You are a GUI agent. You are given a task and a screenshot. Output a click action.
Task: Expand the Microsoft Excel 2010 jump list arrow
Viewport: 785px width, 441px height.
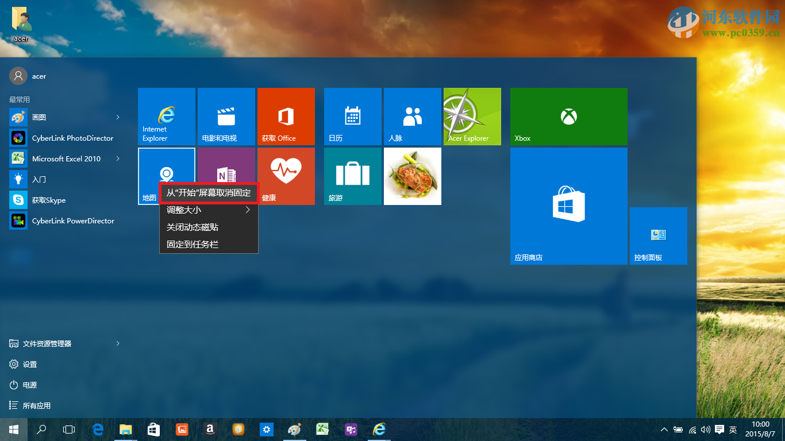pyautogui.click(x=117, y=158)
